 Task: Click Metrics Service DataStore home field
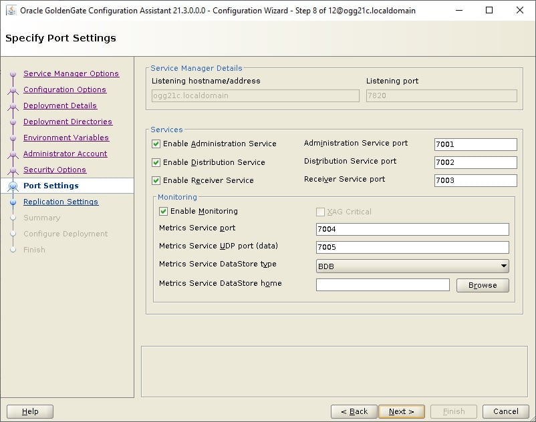click(x=383, y=284)
